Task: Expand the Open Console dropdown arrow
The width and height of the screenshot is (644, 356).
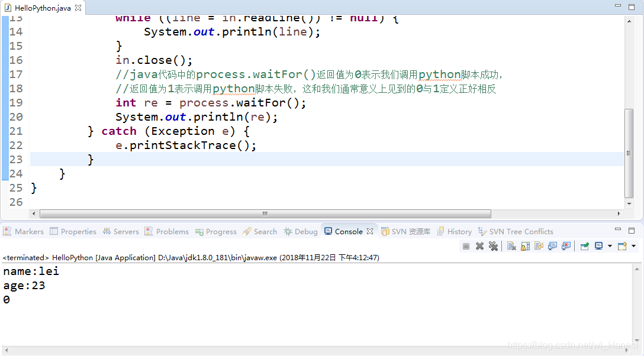Action: click(634, 246)
